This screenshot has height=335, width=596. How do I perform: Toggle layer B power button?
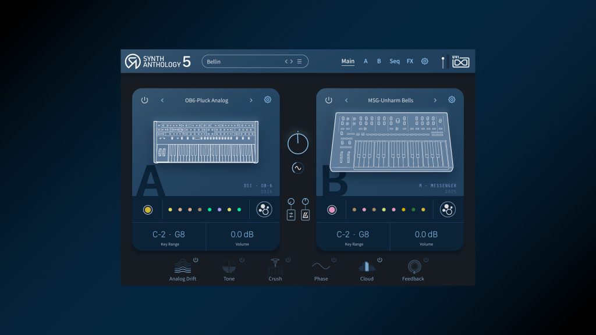coord(328,100)
